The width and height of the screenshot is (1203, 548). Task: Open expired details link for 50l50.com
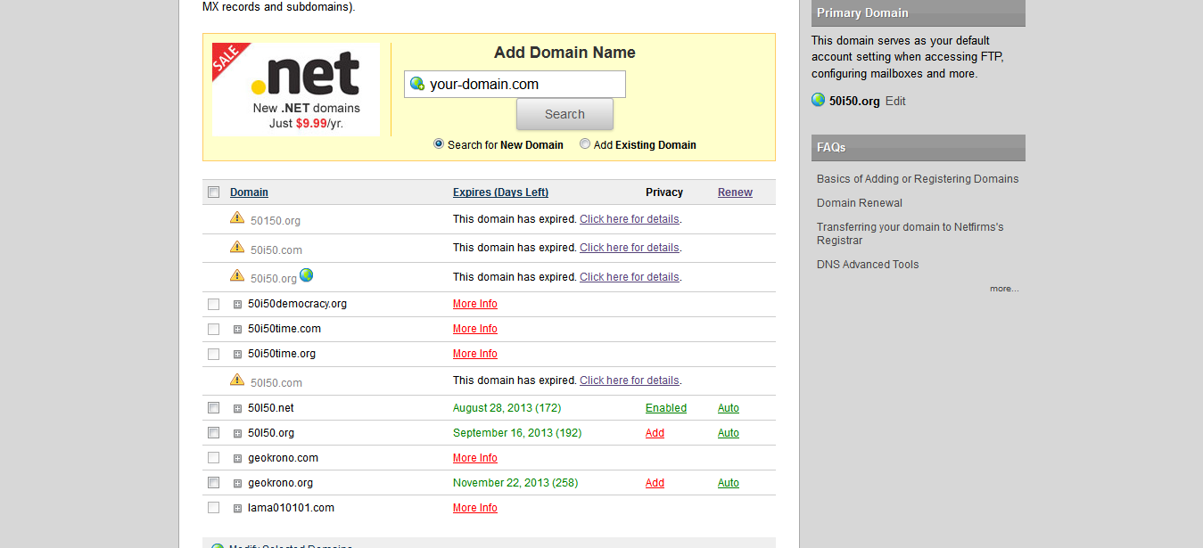[630, 380]
